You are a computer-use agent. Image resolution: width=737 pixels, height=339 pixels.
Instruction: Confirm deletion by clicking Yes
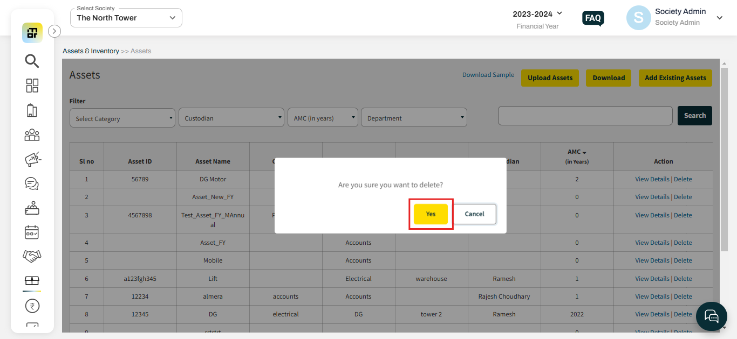click(x=431, y=214)
